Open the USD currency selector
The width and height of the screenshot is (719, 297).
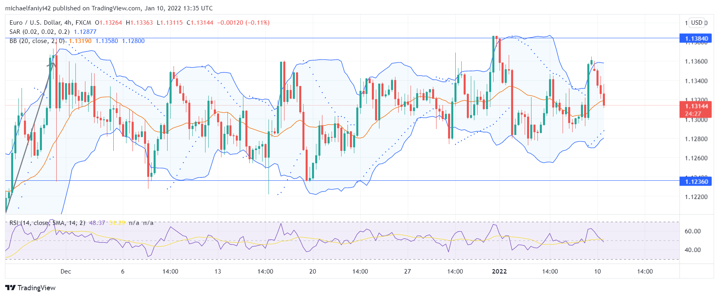tap(697, 23)
